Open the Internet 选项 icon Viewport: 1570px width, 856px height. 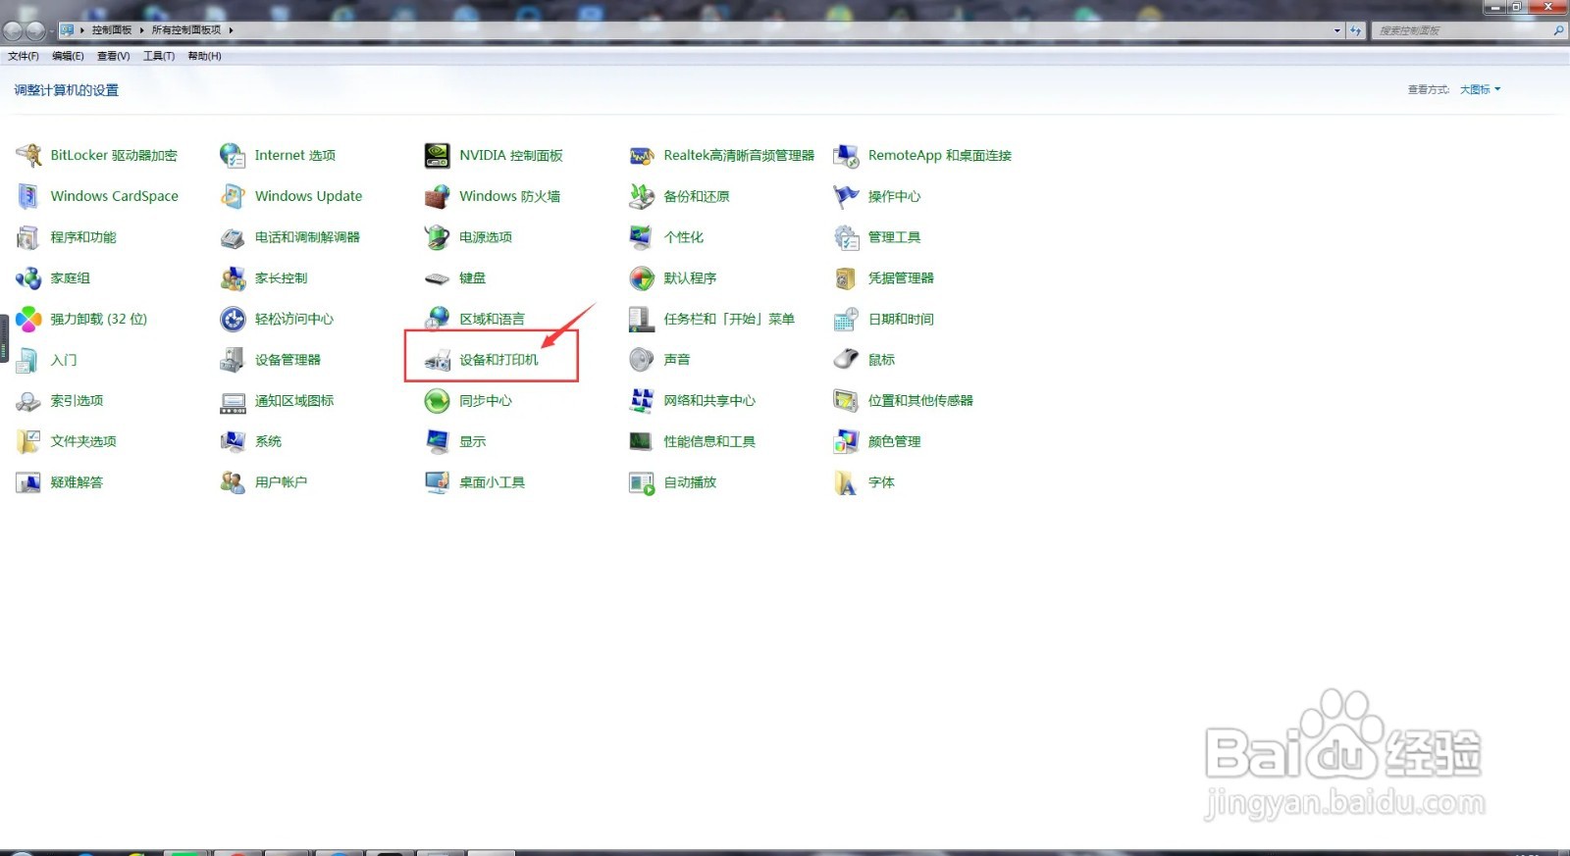point(233,155)
